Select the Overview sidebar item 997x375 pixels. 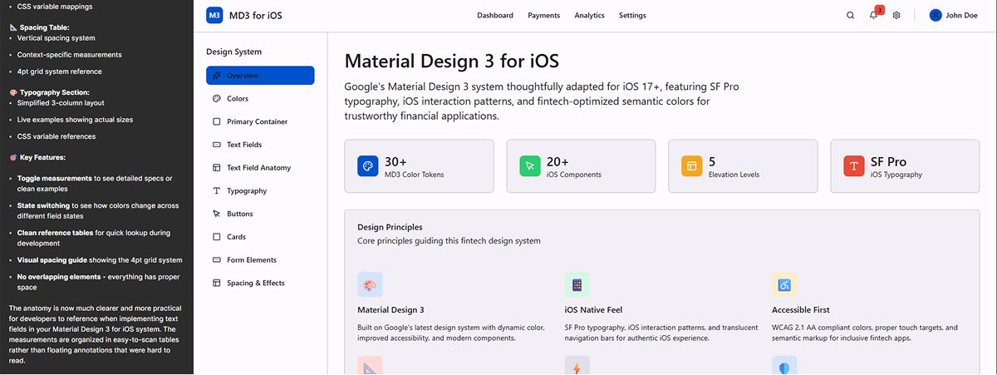[x=260, y=76]
